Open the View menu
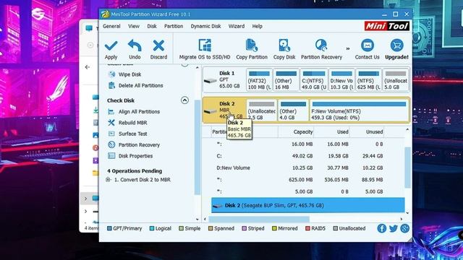The width and height of the screenshot is (463, 260). click(133, 26)
